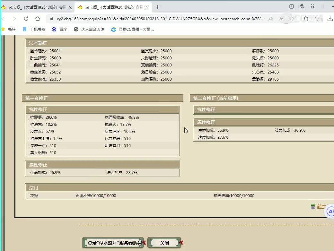Click 登录"似水流年"服务器购买 button
This screenshot has height=251, width=334.
[x=113, y=243]
